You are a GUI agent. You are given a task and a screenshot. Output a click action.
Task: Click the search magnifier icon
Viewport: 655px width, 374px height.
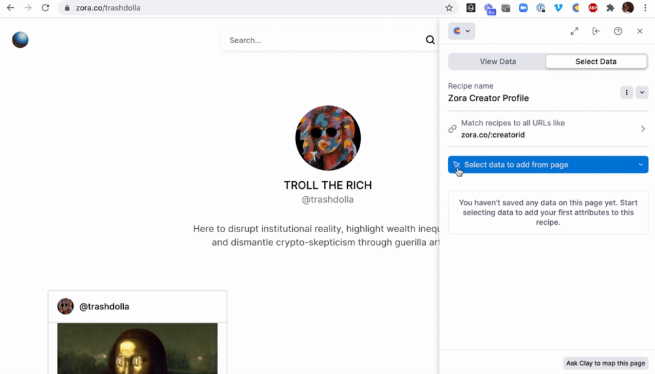pyautogui.click(x=430, y=40)
